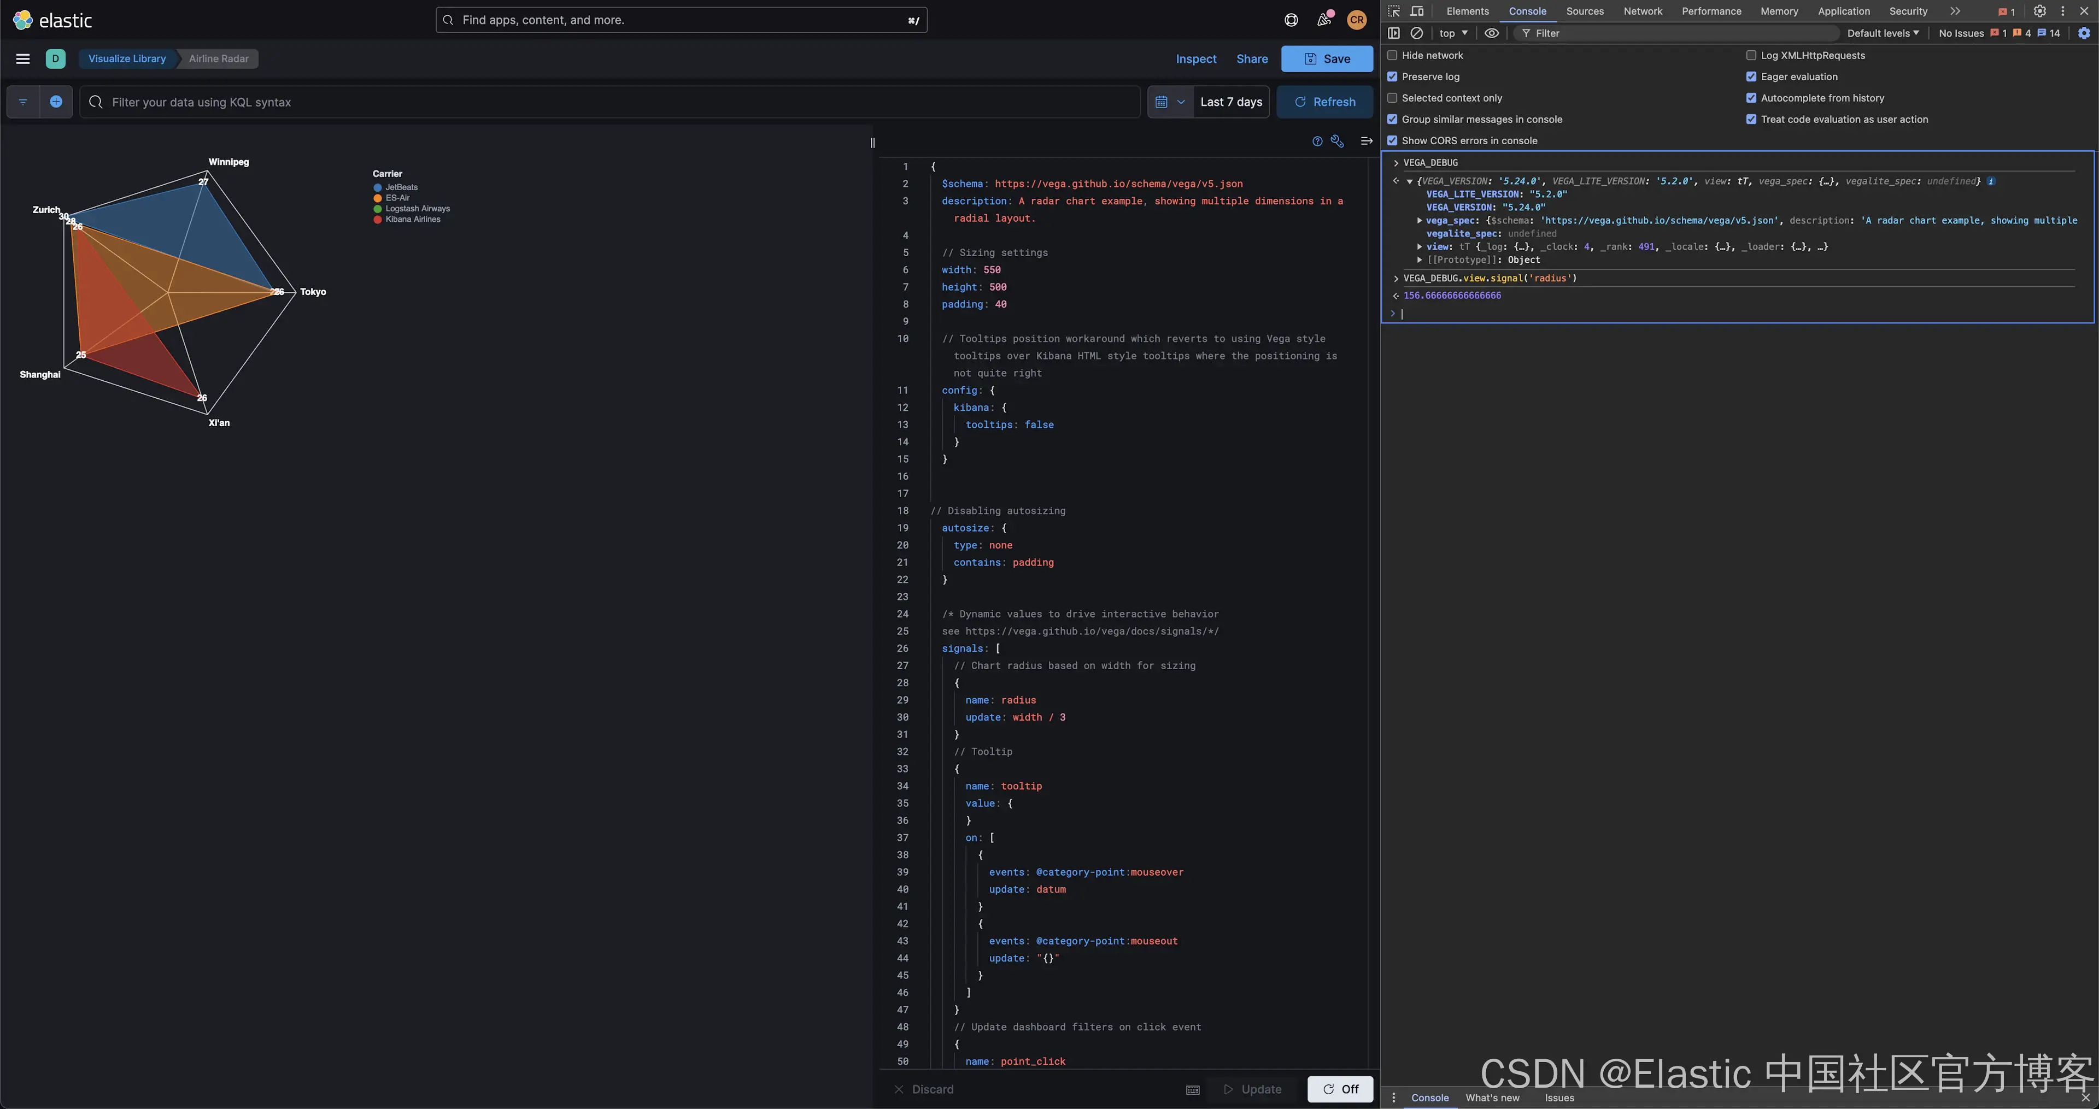This screenshot has width=2099, height=1109.
Task: Select the Refresh data icon
Action: pyautogui.click(x=1298, y=101)
